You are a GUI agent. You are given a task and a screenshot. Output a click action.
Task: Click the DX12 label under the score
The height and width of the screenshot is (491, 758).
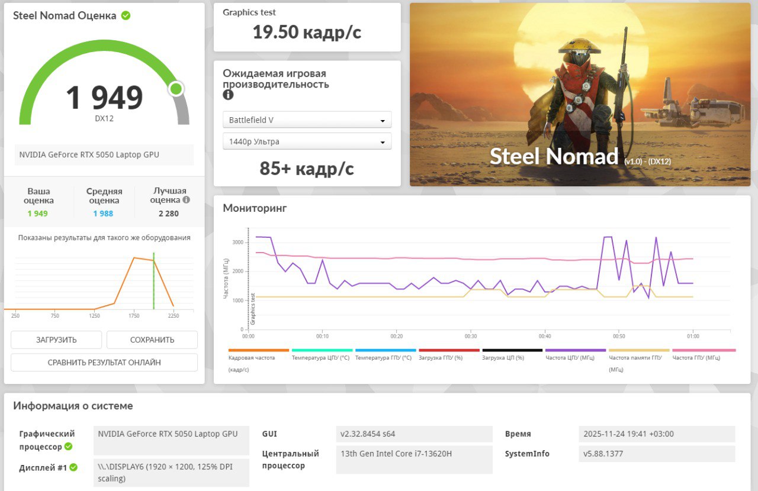pos(104,118)
